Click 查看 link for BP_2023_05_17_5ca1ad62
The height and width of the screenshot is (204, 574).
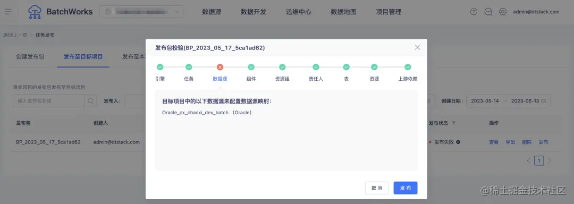point(494,142)
